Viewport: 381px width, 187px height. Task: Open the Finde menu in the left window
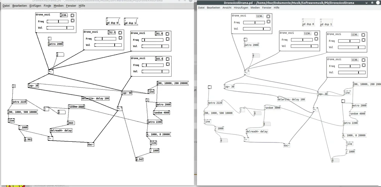[x=47, y=6]
